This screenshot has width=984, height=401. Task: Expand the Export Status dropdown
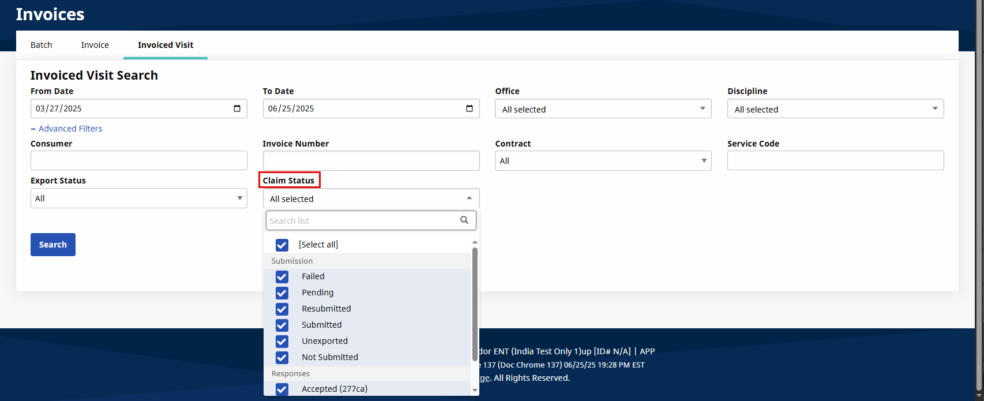pyautogui.click(x=138, y=198)
